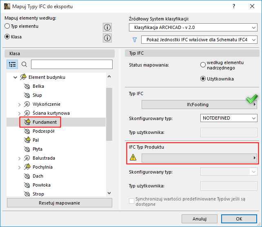Open the NOTDEFINED Skonfigurowany typ dropdown
Screen dimensions: 262x227
coord(229,118)
